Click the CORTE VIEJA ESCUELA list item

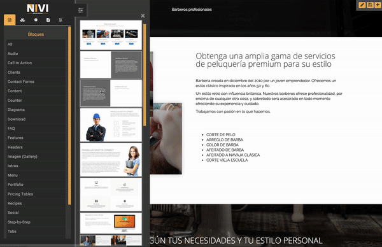click(227, 160)
